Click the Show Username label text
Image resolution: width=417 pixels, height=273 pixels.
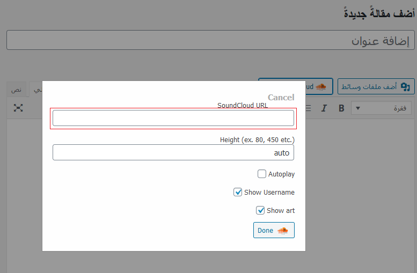[x=269, y=192]
